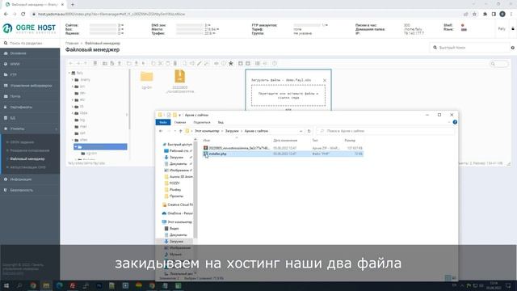Close the file upload dialog
The width and height of the screenshot is (517, 291).
coord(325,80)
